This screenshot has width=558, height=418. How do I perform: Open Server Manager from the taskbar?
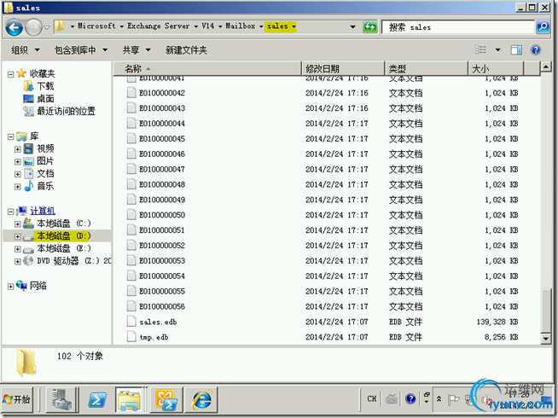click(x=62, y=399)
